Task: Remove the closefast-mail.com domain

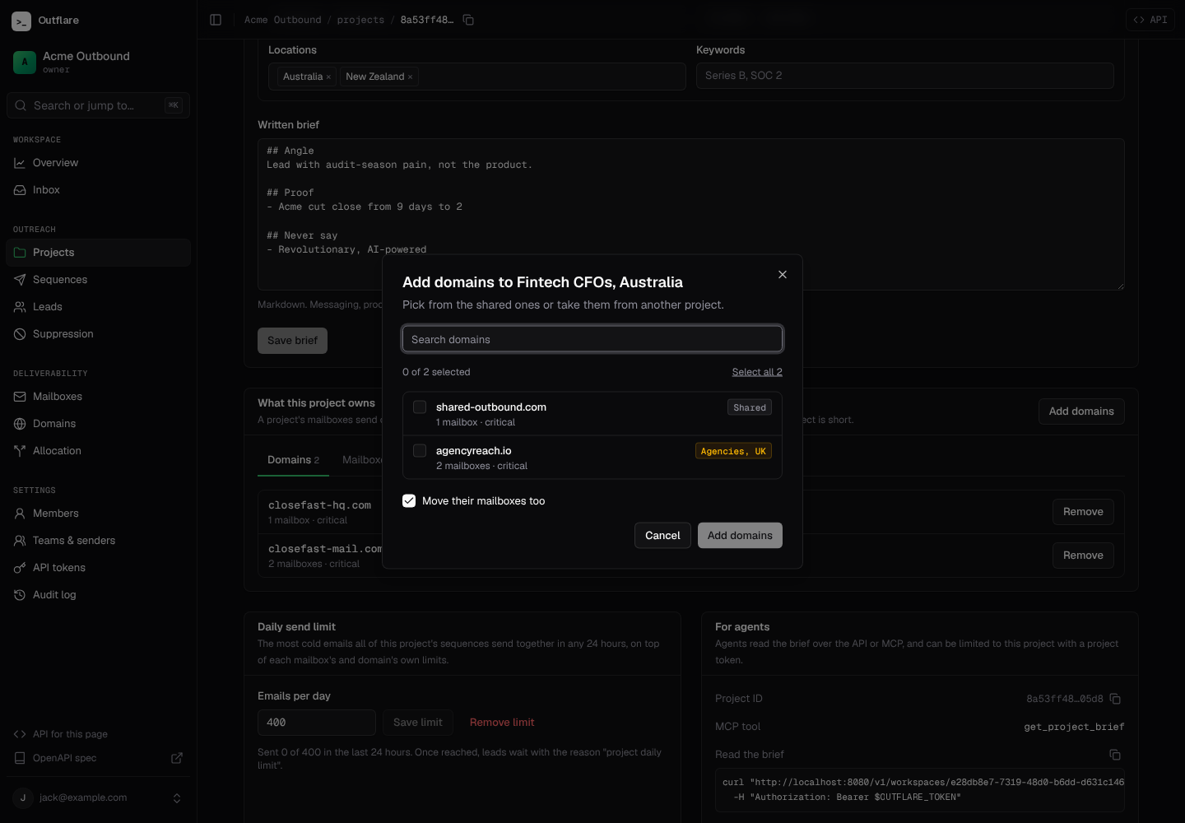Action: pyautogui.click(x=1083, y=556)
